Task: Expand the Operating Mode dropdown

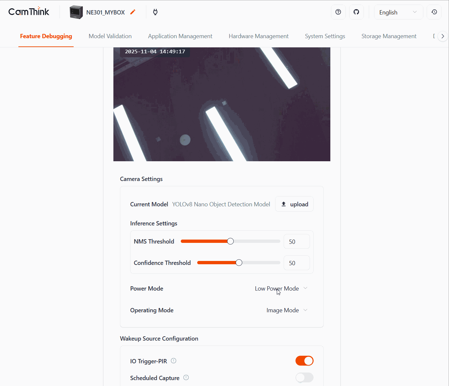Action: [287, 310]
